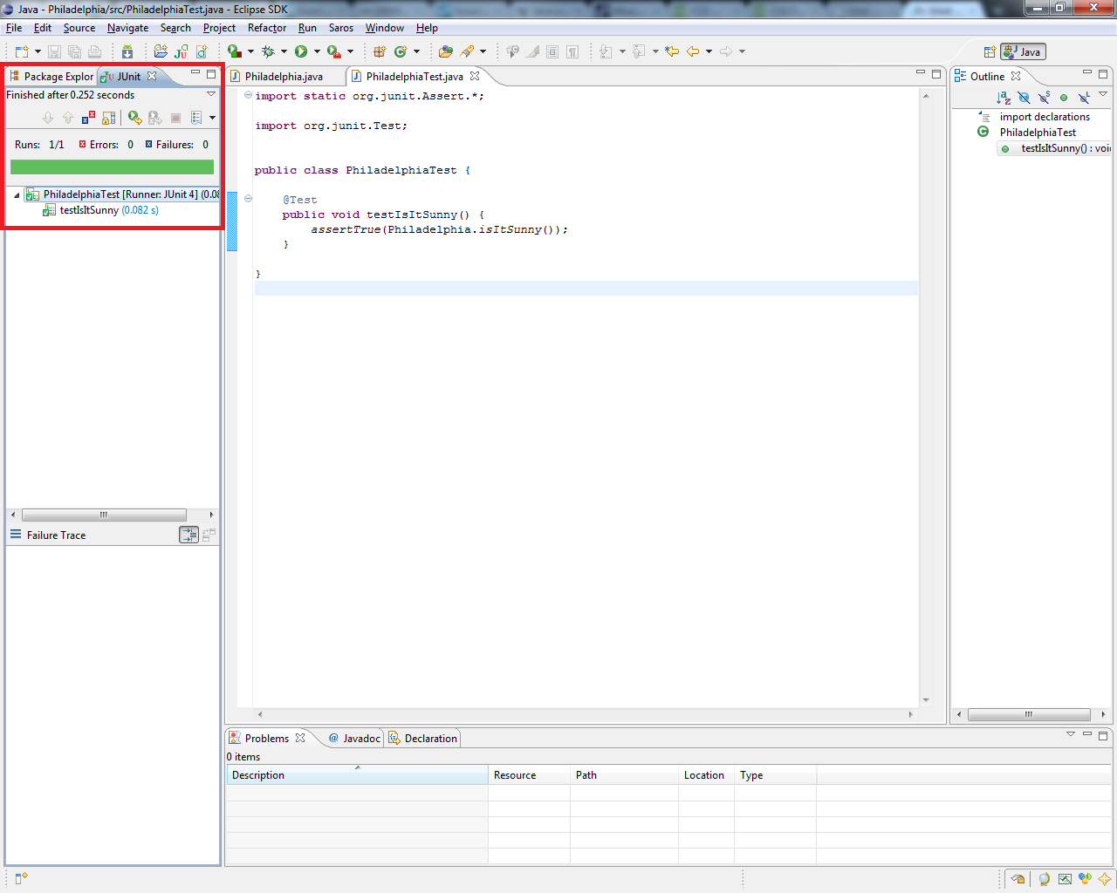This screenshot has width=1117, height=893.
Task: Toggle Show Failures Only in JUnit view
Action: 88,118
